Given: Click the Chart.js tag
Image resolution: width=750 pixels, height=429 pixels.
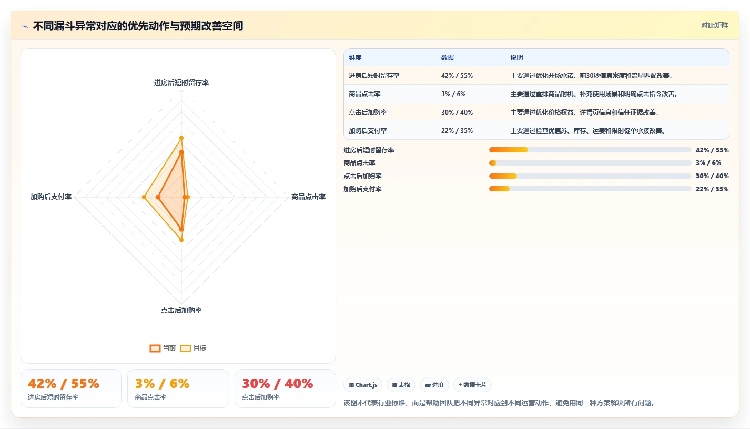Looking at the screenshot, I should (363, 385).
